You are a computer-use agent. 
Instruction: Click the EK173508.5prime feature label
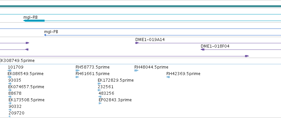26,100
